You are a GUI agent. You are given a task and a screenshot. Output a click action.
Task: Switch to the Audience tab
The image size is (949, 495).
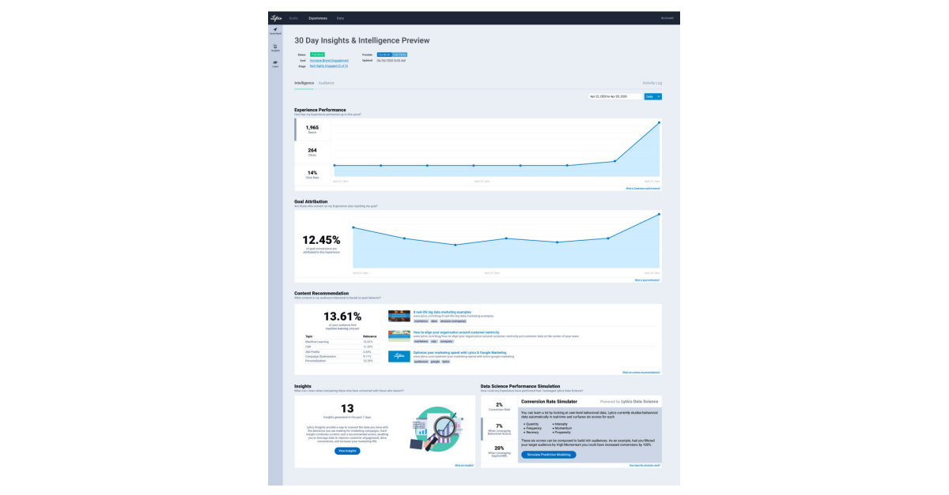point(326,82)
